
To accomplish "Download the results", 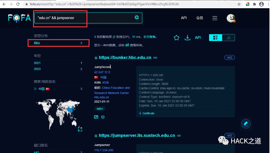I will 187,38.
